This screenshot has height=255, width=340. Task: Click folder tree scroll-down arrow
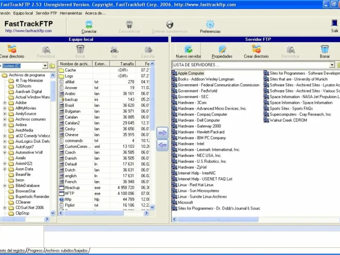click(53, 213)
